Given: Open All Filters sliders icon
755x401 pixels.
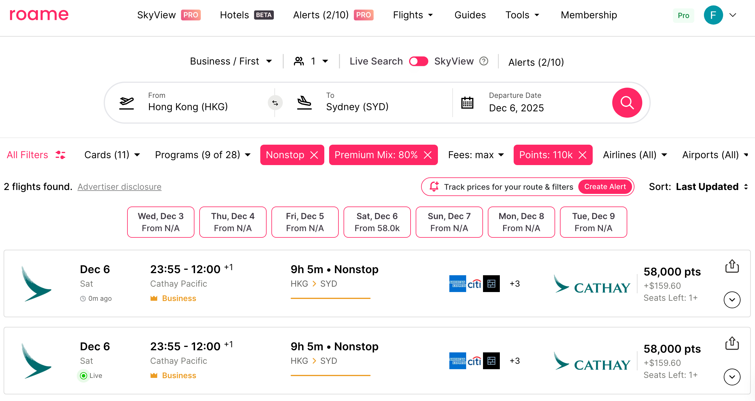Looking at the screenshot, I should click(60, 155).
